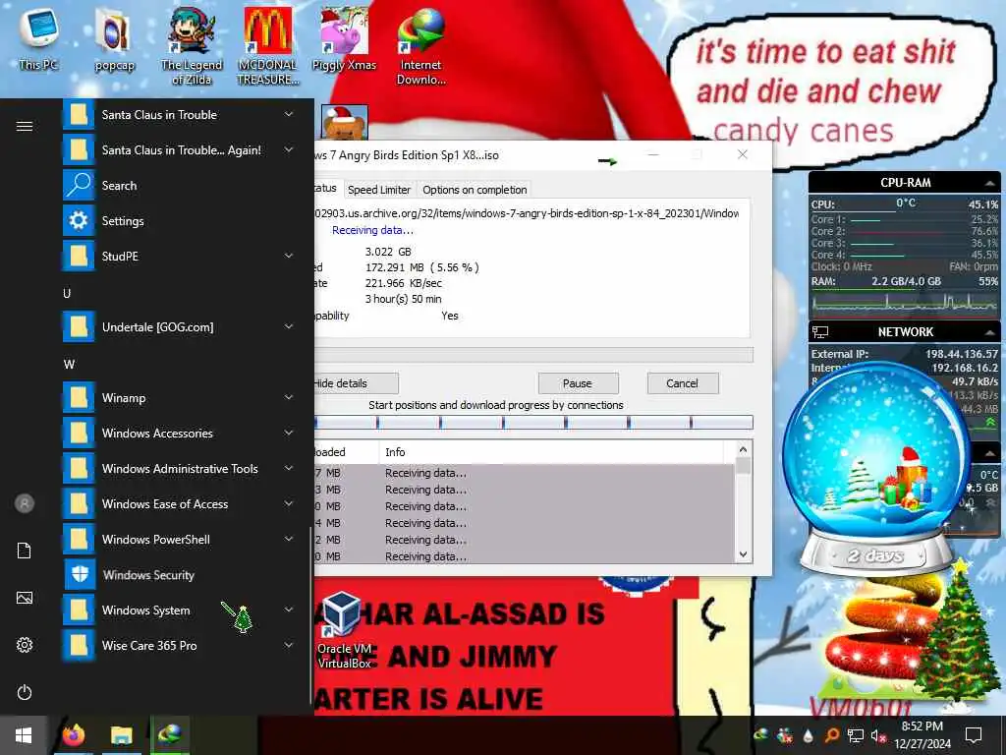
Task: Collapse the NETWORK gadget panel
Action: pyautogui.click(x=990, y=332)
